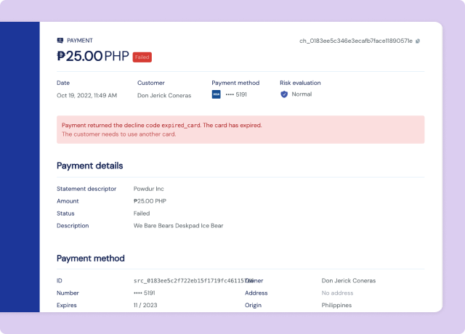Click the Number row value •••• 5191

(144, 293)
